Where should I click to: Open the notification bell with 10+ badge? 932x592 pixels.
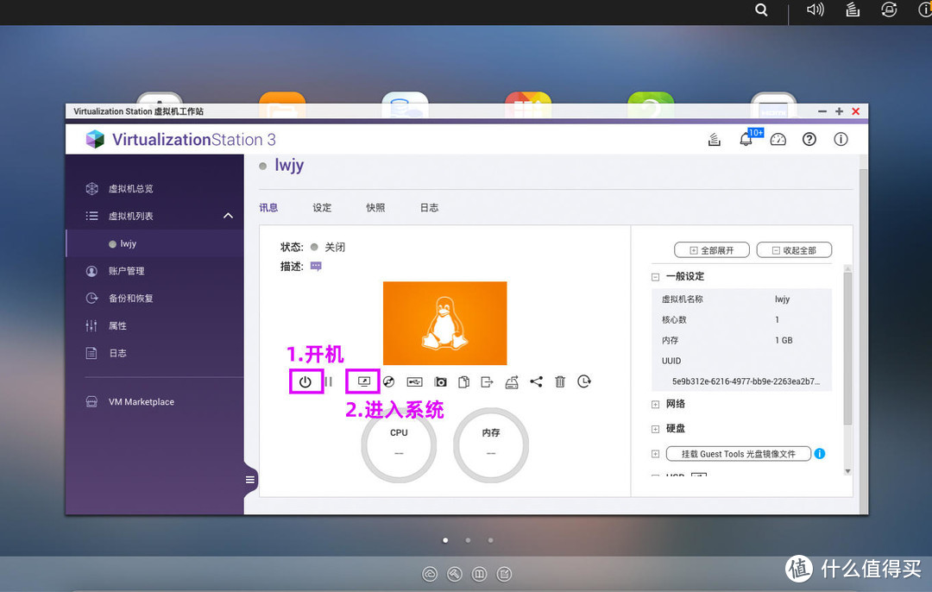tap(746, 140)
